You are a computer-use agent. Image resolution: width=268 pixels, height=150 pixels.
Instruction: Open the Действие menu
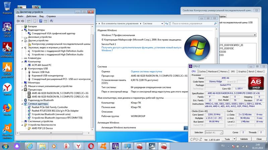click(x=31, y=16)
